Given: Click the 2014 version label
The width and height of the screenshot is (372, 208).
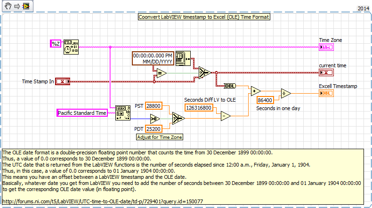Looking at the screenshot, I should pyautogui.click(x=363, y=8).
